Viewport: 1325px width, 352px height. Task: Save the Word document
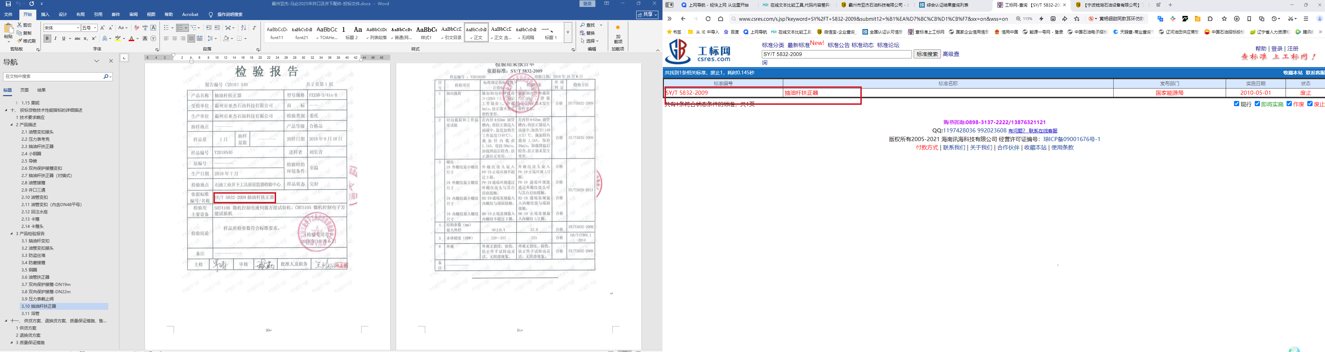click(x=8, y=3)
